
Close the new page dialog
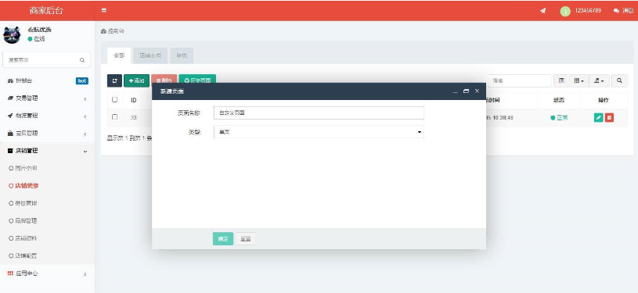(477, 91)
